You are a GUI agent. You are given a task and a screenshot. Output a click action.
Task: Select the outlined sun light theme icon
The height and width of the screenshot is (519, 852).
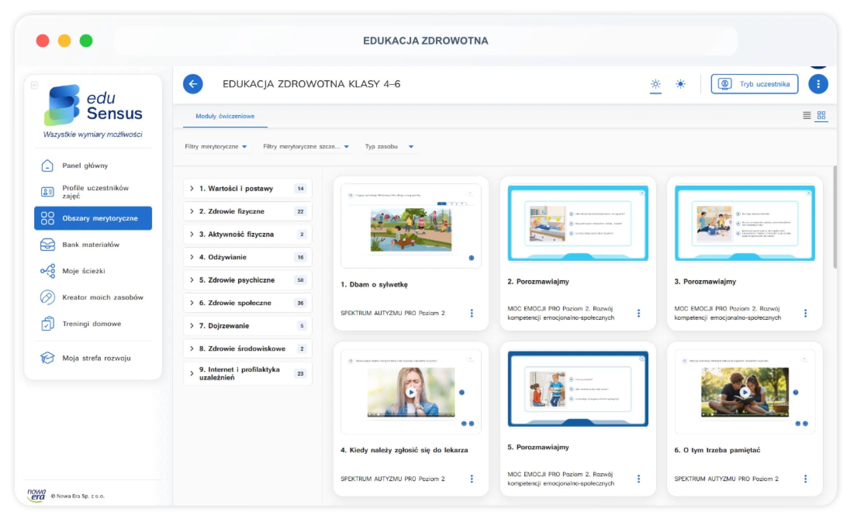coord(655,84)
